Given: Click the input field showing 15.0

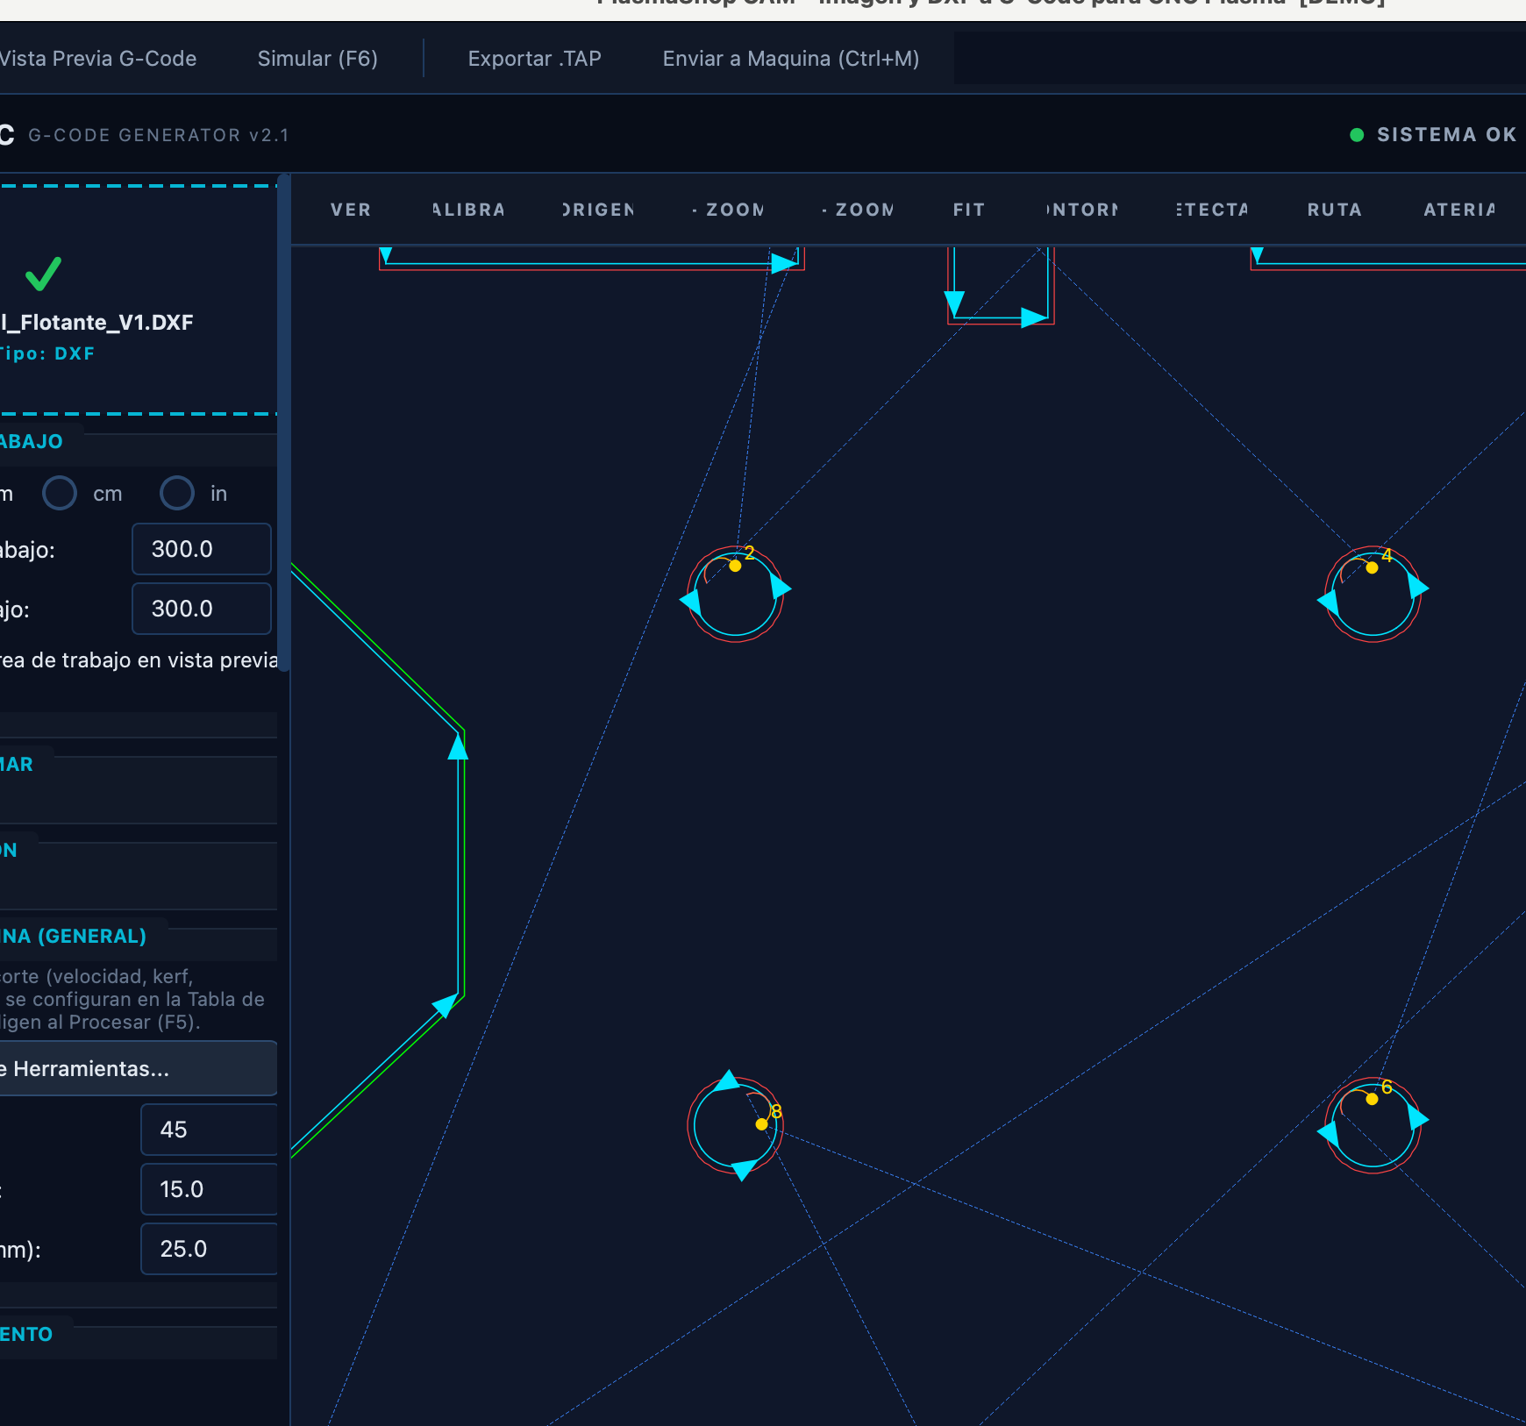Looking at the screenshot, I should [209, 1189].
